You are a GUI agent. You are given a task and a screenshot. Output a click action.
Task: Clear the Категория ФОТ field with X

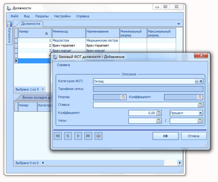coord(201,81)
